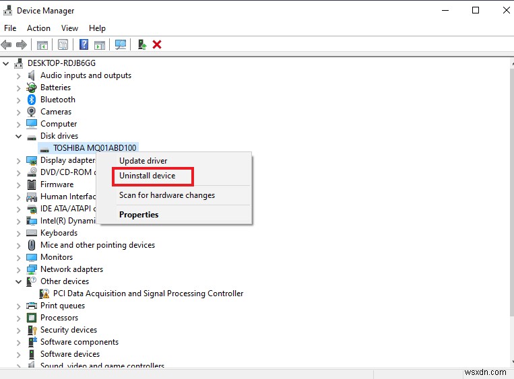Select the Cameras label
Image resolution: width=514 pixels, height=379 pixels.
(x=56, y=112)
